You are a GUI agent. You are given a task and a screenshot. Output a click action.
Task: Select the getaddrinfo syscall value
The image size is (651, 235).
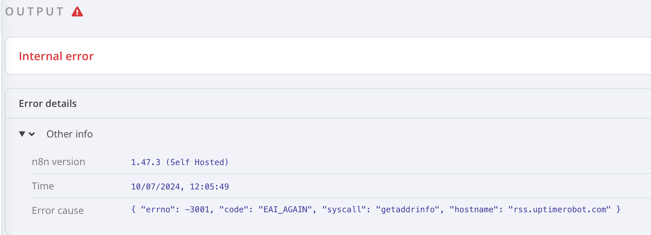(x=407, y=210)
